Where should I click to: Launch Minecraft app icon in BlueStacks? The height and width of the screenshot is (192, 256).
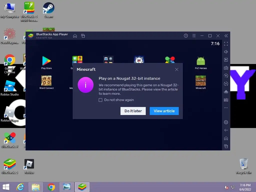click(x=201, y=82)
